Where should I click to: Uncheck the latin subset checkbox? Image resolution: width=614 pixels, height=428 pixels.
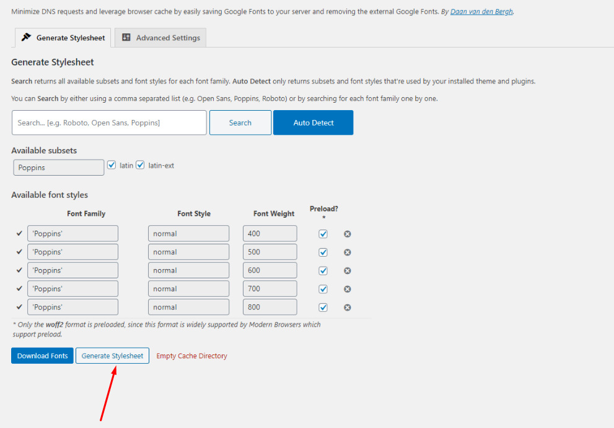[x=112, y=165]
